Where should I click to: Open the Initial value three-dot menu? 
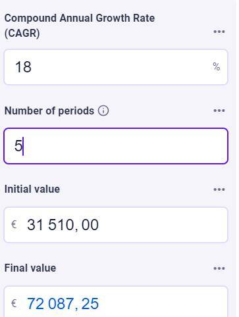219,189
